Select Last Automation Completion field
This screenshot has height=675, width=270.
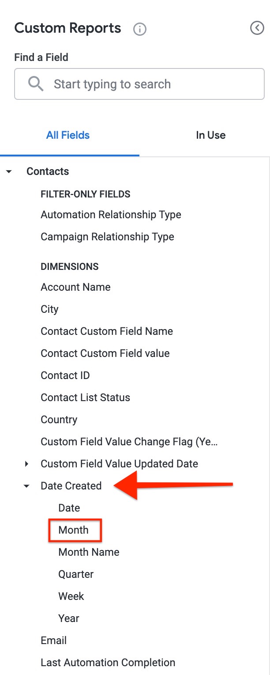coord(107,662)
